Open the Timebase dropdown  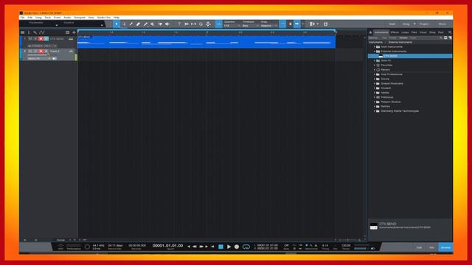[x=251, y=26]
